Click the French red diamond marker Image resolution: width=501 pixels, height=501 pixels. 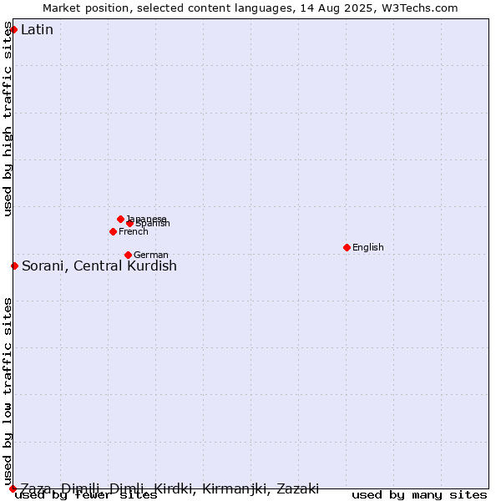[x=113, y=231]
